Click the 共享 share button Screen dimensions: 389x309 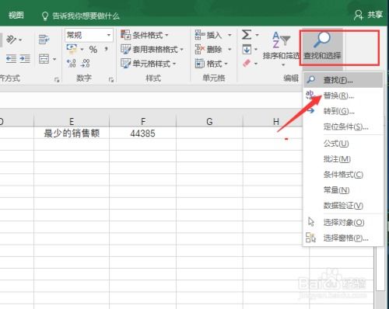pos(369,15)
